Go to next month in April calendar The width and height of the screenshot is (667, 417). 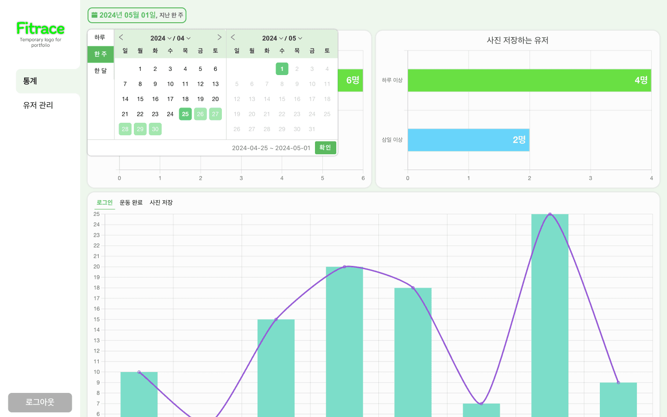coord(219,38)
